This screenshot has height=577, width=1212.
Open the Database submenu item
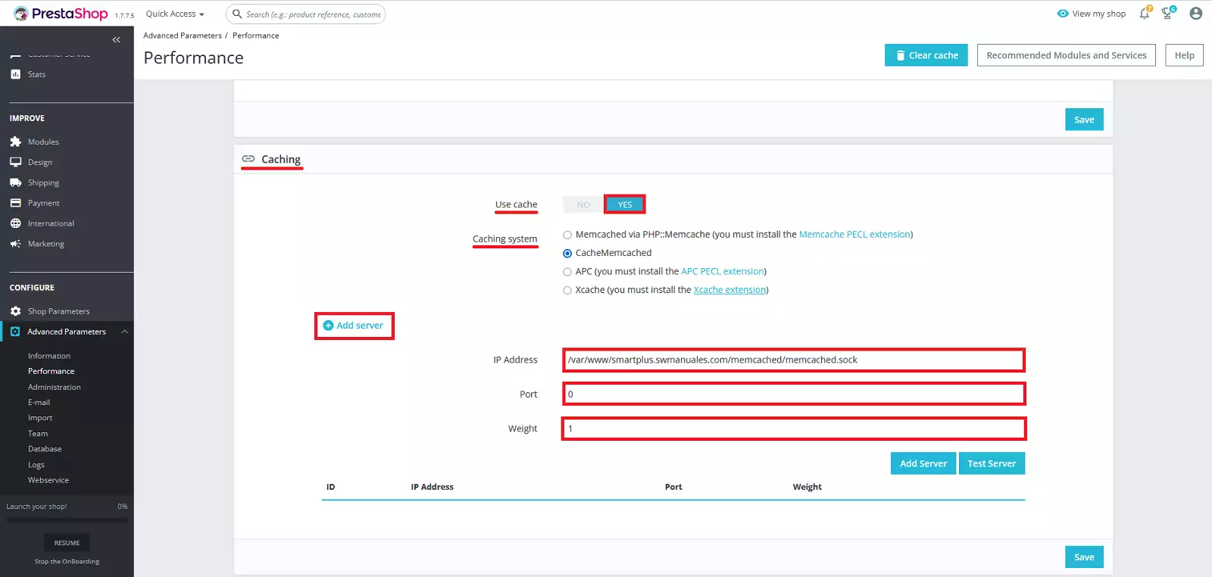pyautogui.click(x=45, y=449)
